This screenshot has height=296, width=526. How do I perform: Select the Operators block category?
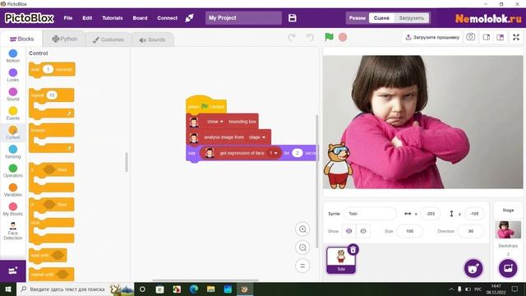click(x=13, y=171)
